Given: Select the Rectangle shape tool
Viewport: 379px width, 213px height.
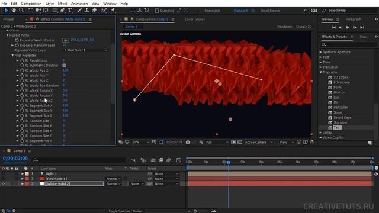Looking at the screenshot, I should 55,10.
